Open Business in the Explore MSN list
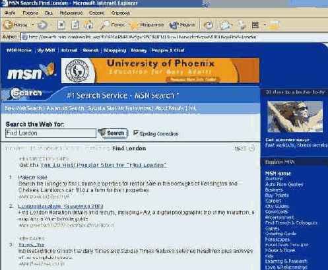The height and width of the screenshot is (270, 328). [x=274, y=189]
